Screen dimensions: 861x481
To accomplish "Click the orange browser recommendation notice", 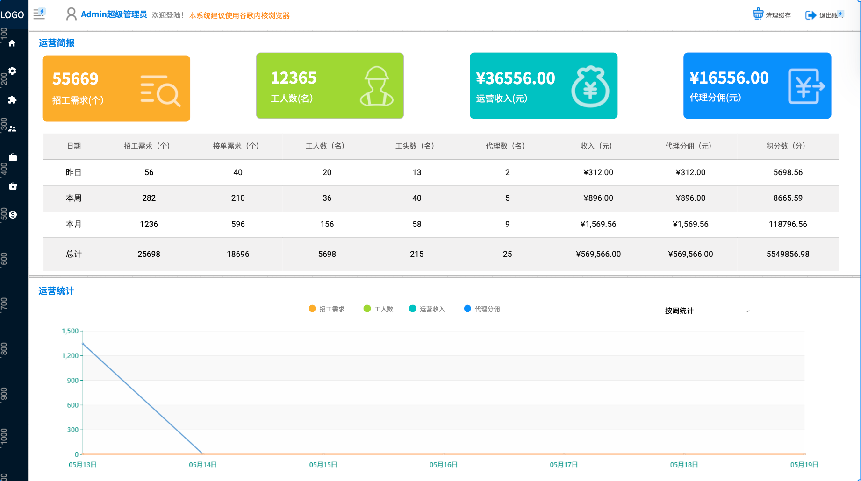I will click(239, 15).
